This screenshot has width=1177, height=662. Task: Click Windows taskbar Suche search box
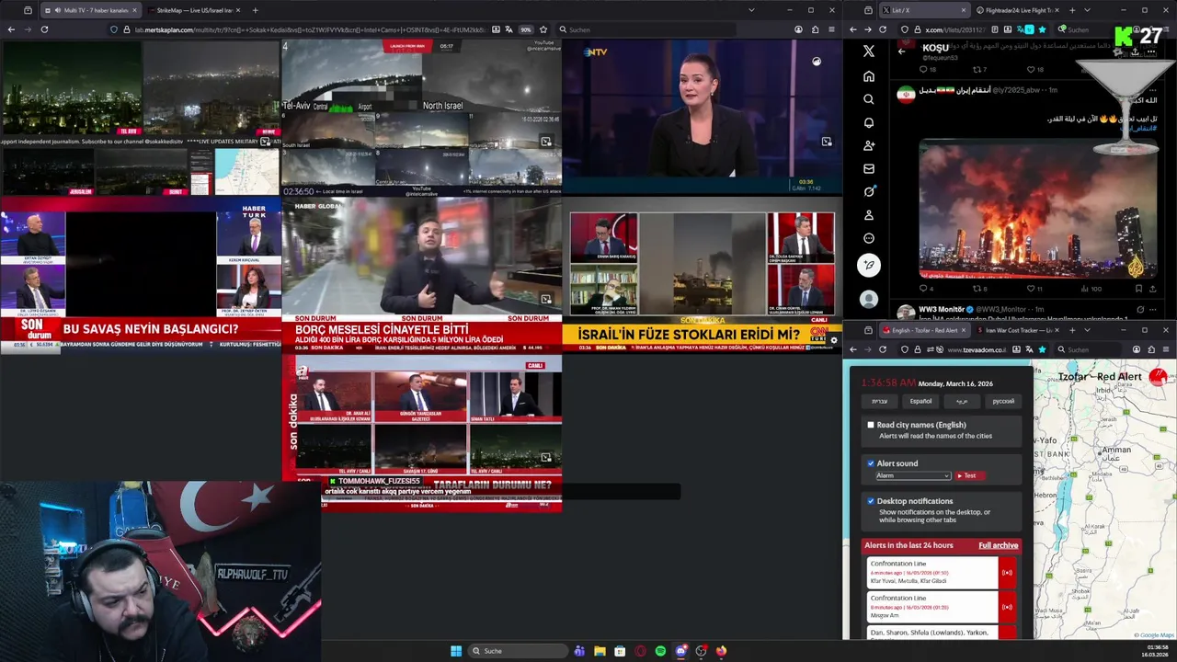[517, 651]
